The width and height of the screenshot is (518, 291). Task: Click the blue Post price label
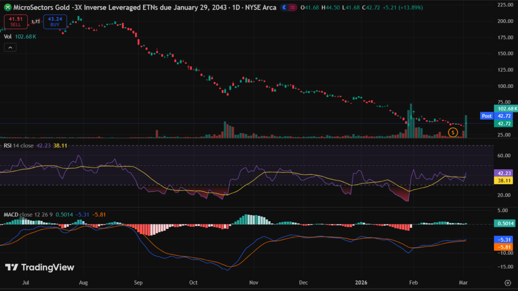click(x=487, y=116)
